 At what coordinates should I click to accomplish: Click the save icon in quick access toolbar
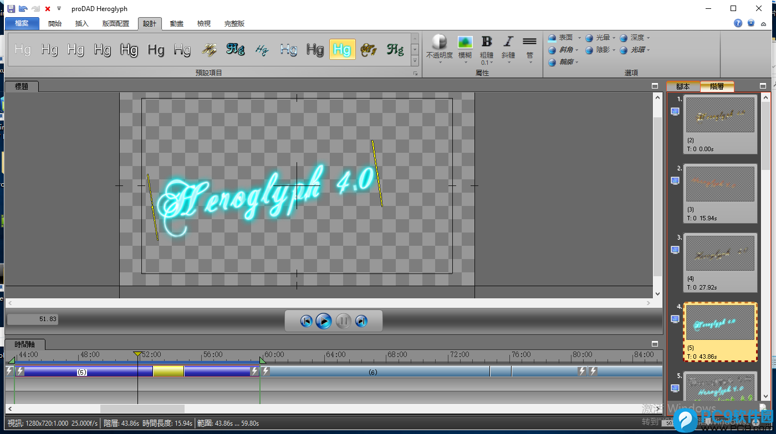tap(11, 9)
